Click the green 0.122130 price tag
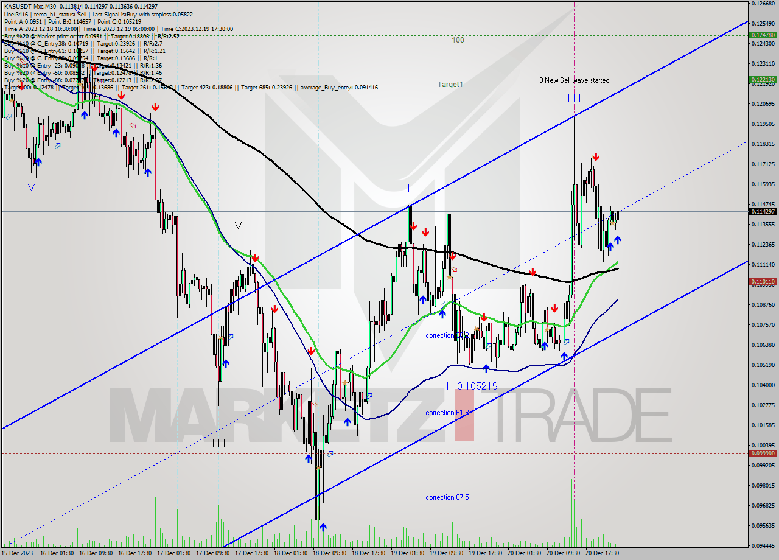The height and width of the screenshot is (560, 779). click(763, 80)
